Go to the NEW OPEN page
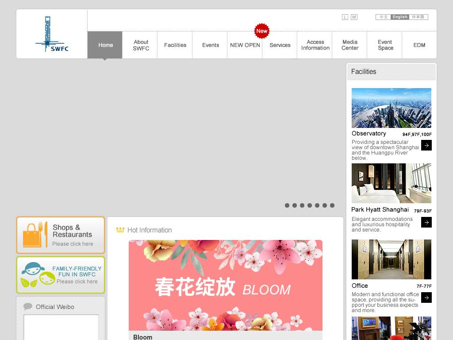 pos(245,45)
